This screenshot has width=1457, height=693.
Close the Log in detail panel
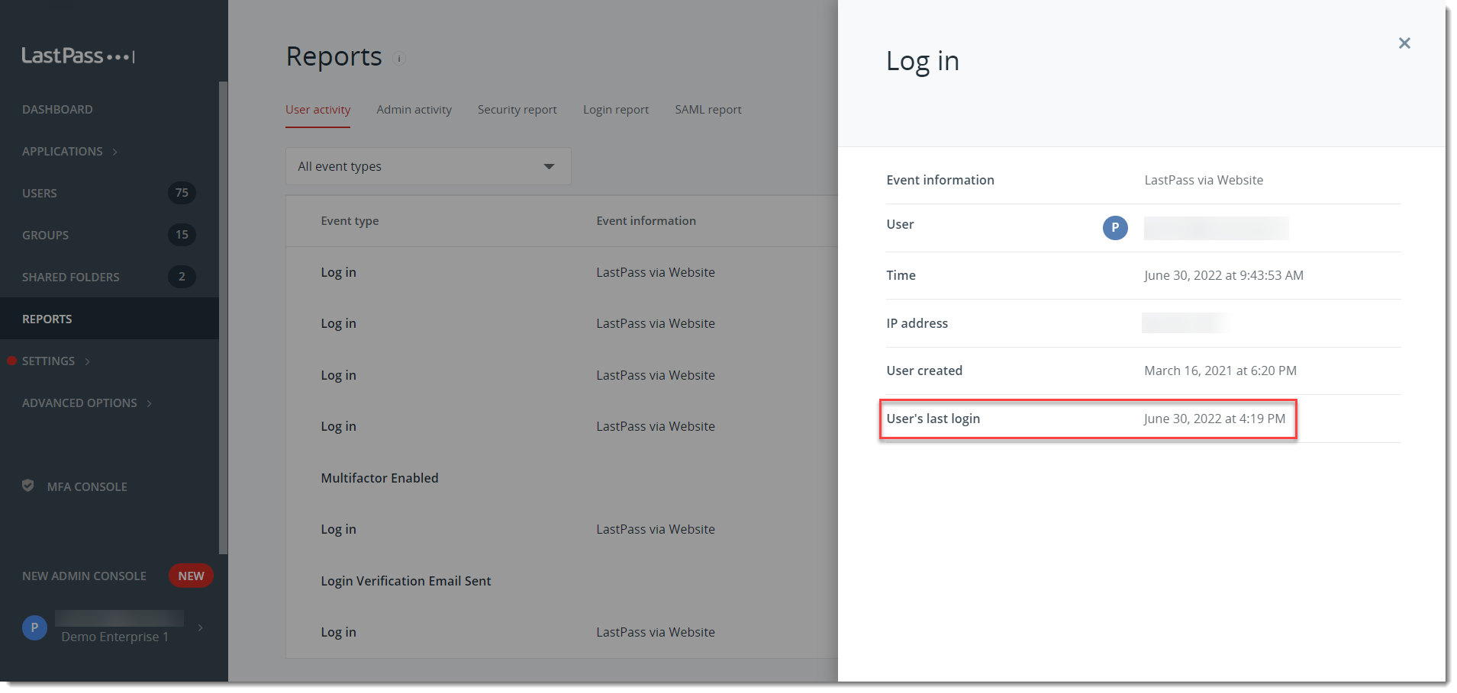(x=1404, y=43)
